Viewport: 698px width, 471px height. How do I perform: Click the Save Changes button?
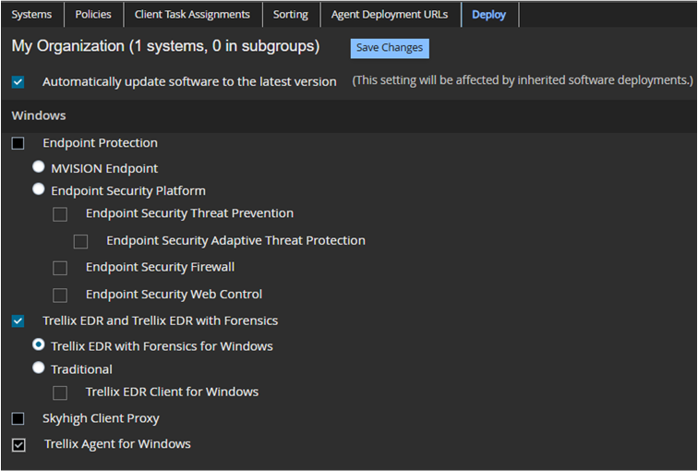[390, 48]
